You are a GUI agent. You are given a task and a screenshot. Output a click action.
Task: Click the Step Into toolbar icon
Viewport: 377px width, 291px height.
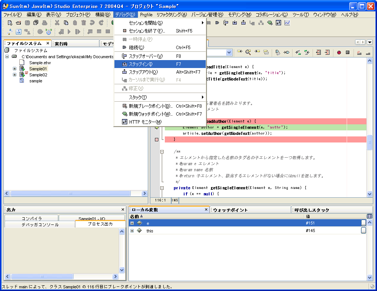(235, 23)
